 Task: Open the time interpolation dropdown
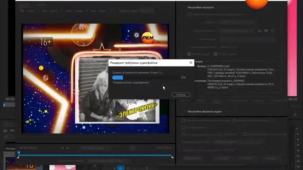(x=239, y=142)
